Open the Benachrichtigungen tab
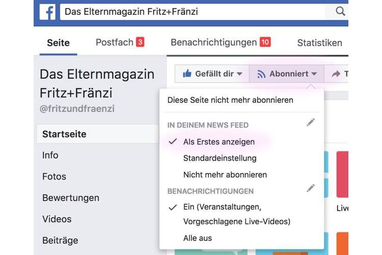382x255 pixels. coord(221,42)
